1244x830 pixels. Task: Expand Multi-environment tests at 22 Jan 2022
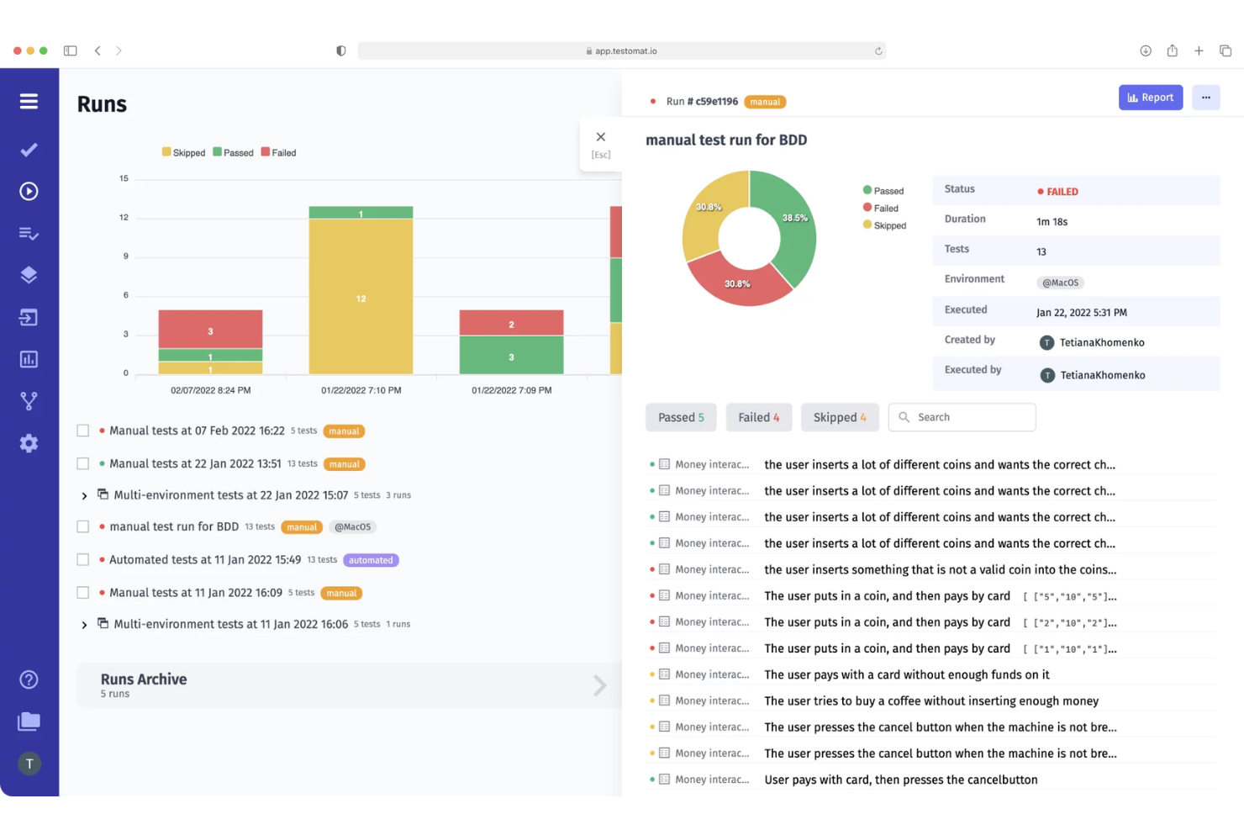(83, 495)
